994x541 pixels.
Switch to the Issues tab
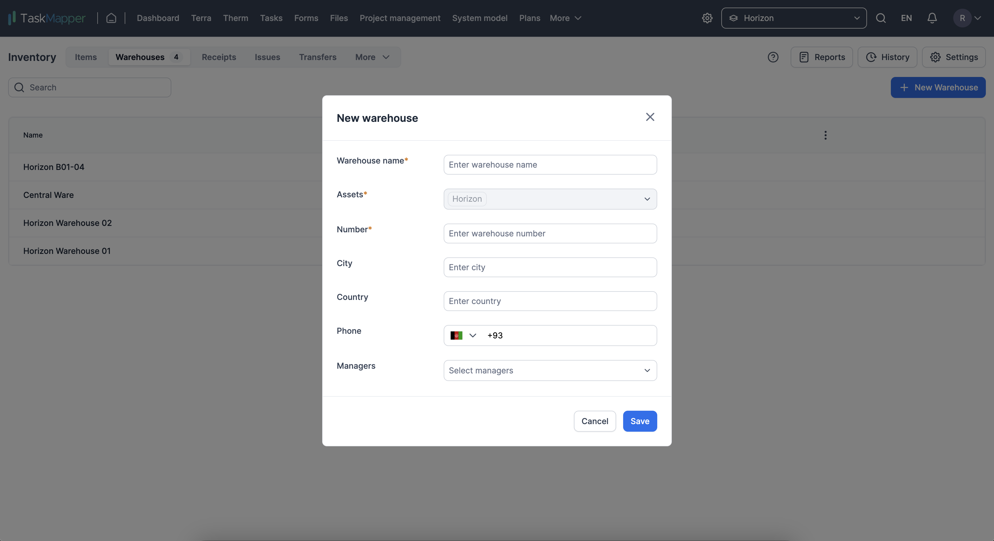[x=267, y=57]
